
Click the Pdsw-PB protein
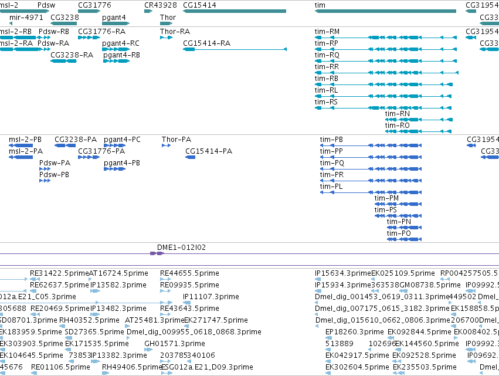(45, 181)
